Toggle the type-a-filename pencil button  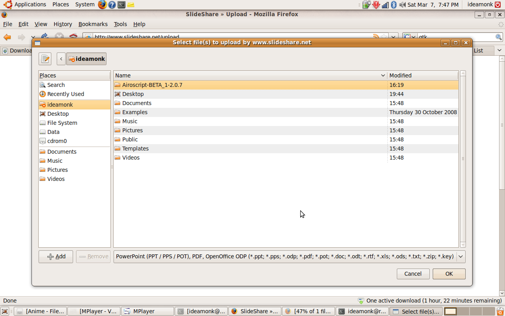[45, 59]
